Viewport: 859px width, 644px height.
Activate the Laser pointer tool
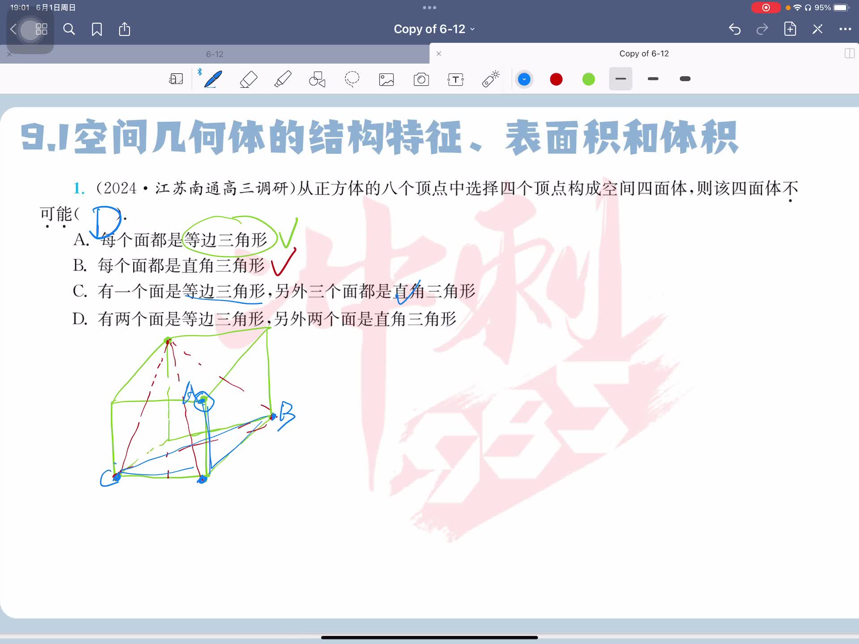point(490,79)
